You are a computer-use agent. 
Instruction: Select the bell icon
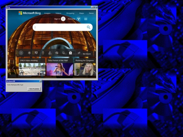[63, 53]
